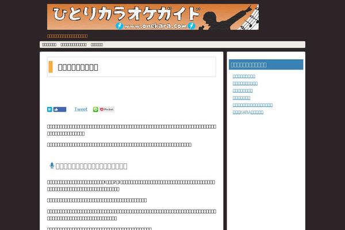Click the Facebook Like thumbs-up button

click(60, 109)
